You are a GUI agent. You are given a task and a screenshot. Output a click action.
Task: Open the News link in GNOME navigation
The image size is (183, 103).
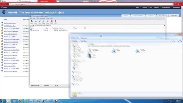point(138,7)
